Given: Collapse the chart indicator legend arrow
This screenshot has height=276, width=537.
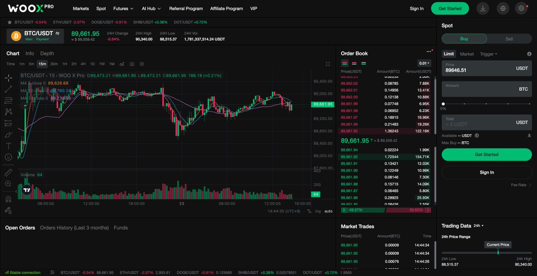Looking at the screenshot, I should coord(25,106).
